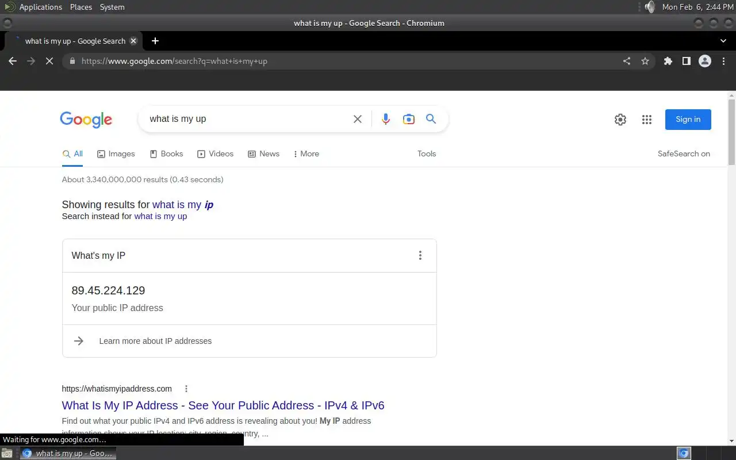Viewport: 736px width, 460px height.
Task: Open a new tab with plus button
Action: (155, 41)
